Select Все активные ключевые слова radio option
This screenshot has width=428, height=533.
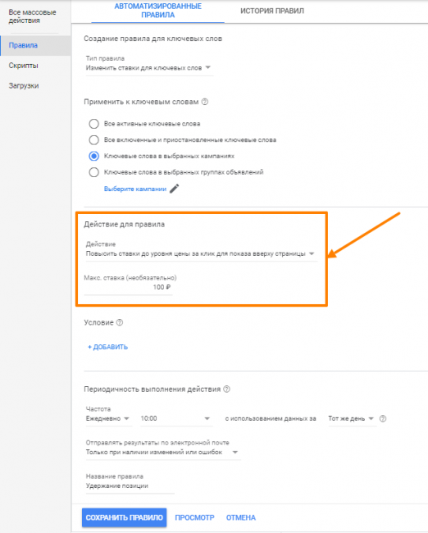click(x=93, y=124)
